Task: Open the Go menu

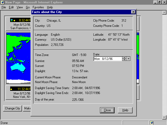Action: coord(28,7)
